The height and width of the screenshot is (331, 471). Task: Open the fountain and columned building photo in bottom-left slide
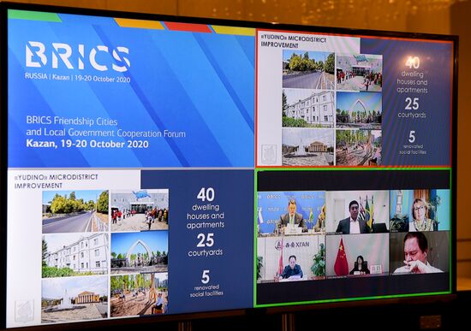[75, 298]
